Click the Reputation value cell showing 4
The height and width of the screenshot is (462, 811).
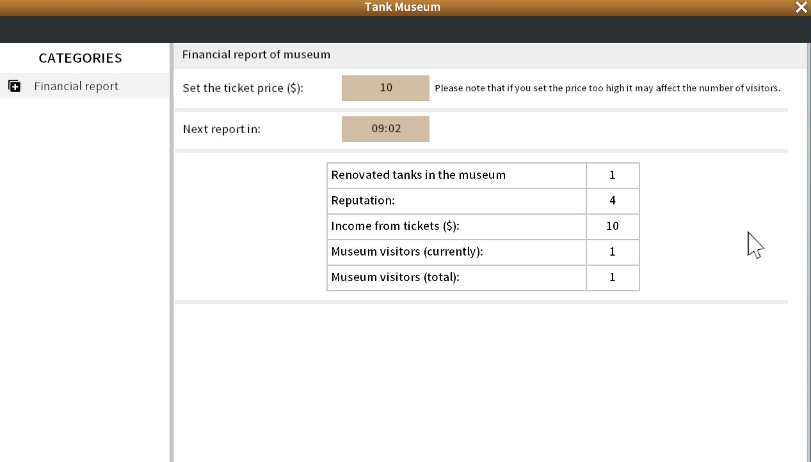(x=613, y=201)
